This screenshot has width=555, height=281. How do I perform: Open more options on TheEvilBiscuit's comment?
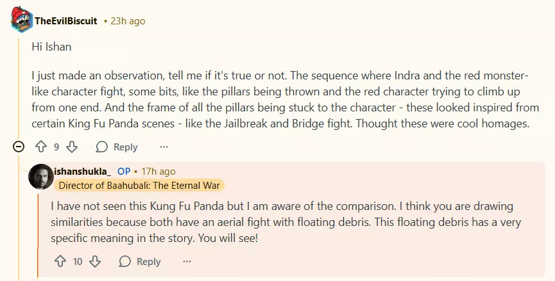point(164,147)
